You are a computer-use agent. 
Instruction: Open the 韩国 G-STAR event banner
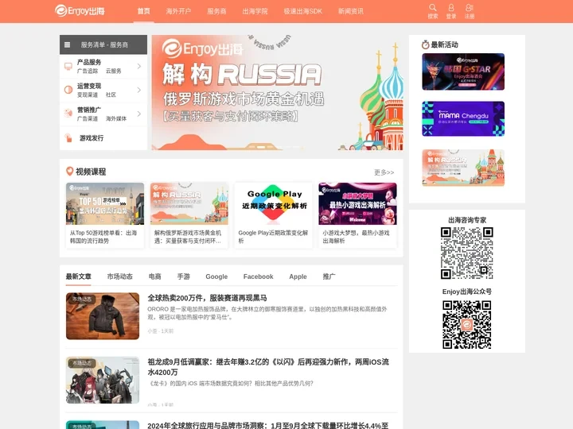[463, 71]
